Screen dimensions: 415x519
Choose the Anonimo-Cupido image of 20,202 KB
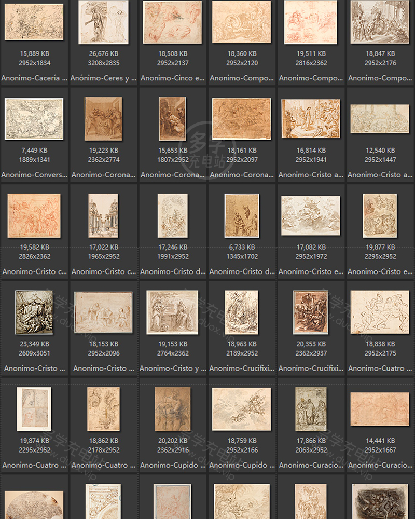pyautogui.click(x=172, y=409)
